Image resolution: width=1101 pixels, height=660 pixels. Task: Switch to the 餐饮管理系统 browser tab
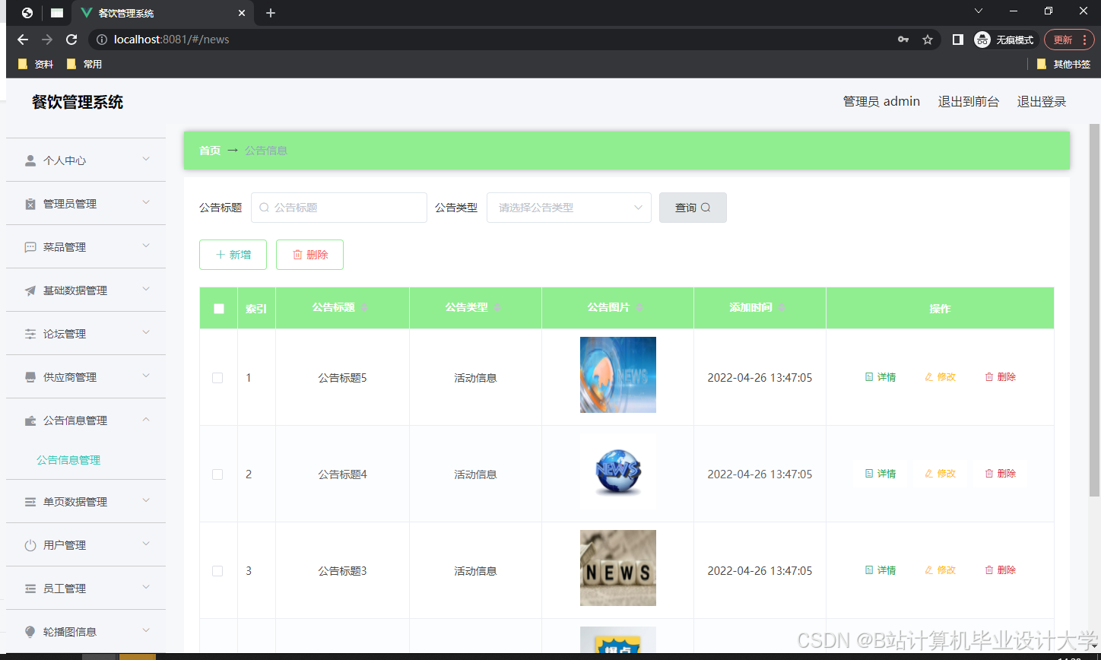pyautogui.click(x=163, y=13)
